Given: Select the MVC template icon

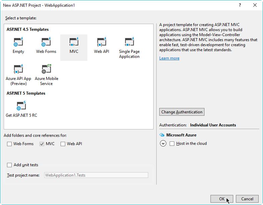Looking at the screenshot, I should pos(74,42).
